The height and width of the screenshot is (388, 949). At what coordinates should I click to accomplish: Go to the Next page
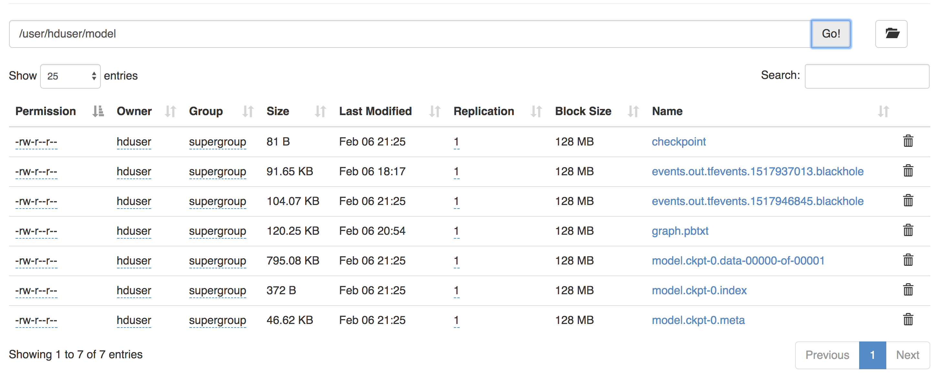click(908, 355)
